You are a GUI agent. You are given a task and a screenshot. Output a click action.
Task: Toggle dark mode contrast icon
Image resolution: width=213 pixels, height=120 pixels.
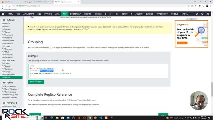[x=197, y=14]
